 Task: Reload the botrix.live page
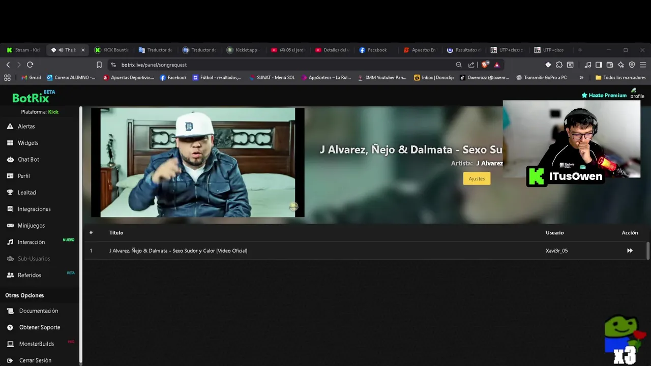[30, 65]
